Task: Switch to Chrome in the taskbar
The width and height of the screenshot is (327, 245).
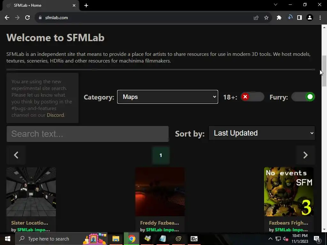Action: [x=132, y=239]
